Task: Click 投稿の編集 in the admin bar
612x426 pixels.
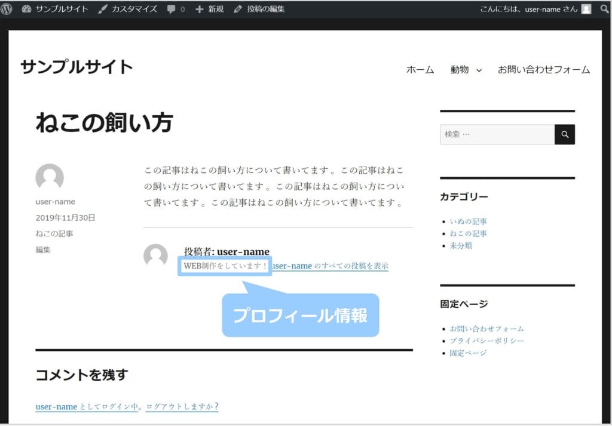Action: point(259,9)
